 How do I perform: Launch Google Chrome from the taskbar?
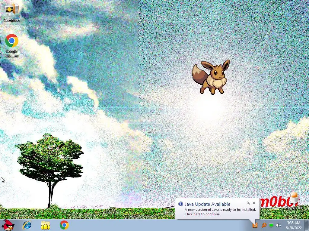pos(64,225)
